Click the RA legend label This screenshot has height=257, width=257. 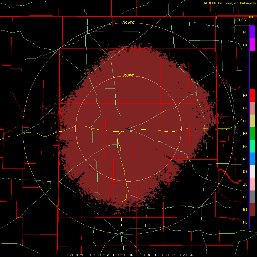pyautogui.click(x=245, y=146)
